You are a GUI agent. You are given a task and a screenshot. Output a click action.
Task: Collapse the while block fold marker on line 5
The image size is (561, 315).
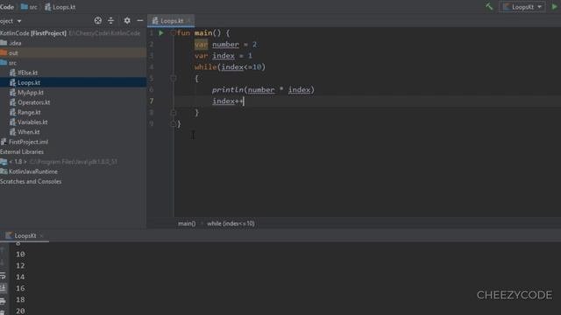(174, 78)
